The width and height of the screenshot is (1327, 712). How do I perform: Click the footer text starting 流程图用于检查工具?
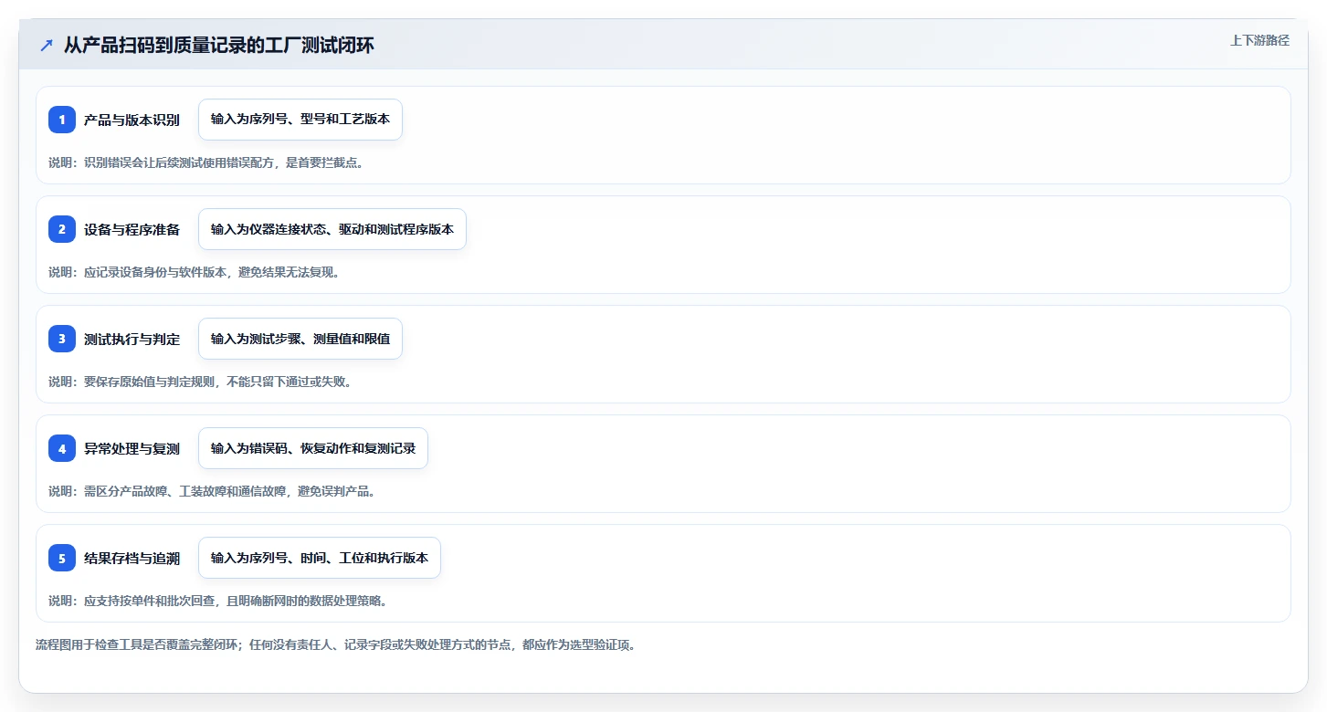coord(334,644)
